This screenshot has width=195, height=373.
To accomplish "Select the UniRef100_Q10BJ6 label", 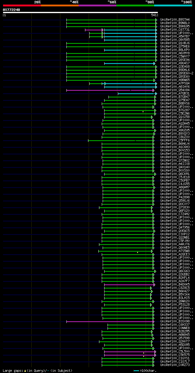I will 175,43.
